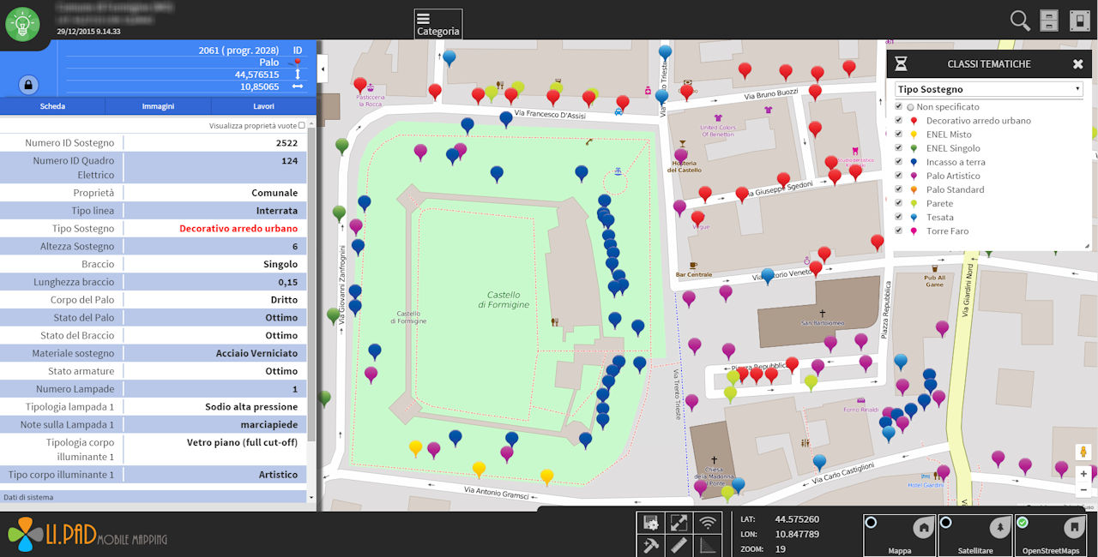Enable Visualizza proprietà vuote checkbox
Screen dimensions: 1098x557
click(302, 125)
